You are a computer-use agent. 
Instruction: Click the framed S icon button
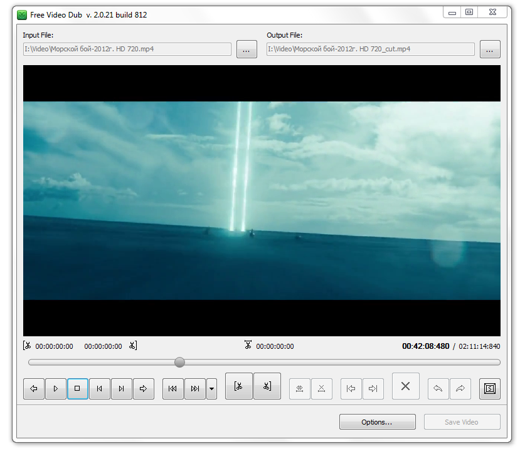click(490, 389)
